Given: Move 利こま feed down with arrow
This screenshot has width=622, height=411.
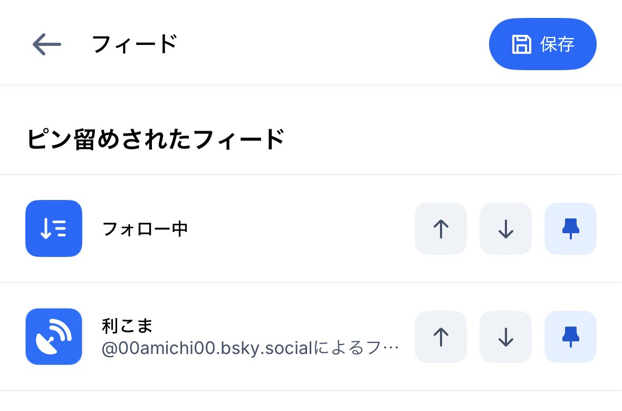Looking at the screenshot, I should (505, 337).
